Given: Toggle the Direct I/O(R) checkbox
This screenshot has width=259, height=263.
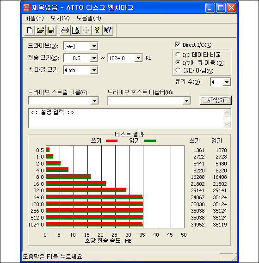Looking at the screenshot, I should point(178,45).
